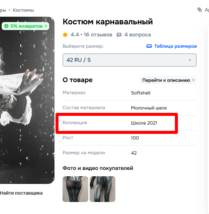Click the main product image

27,100
